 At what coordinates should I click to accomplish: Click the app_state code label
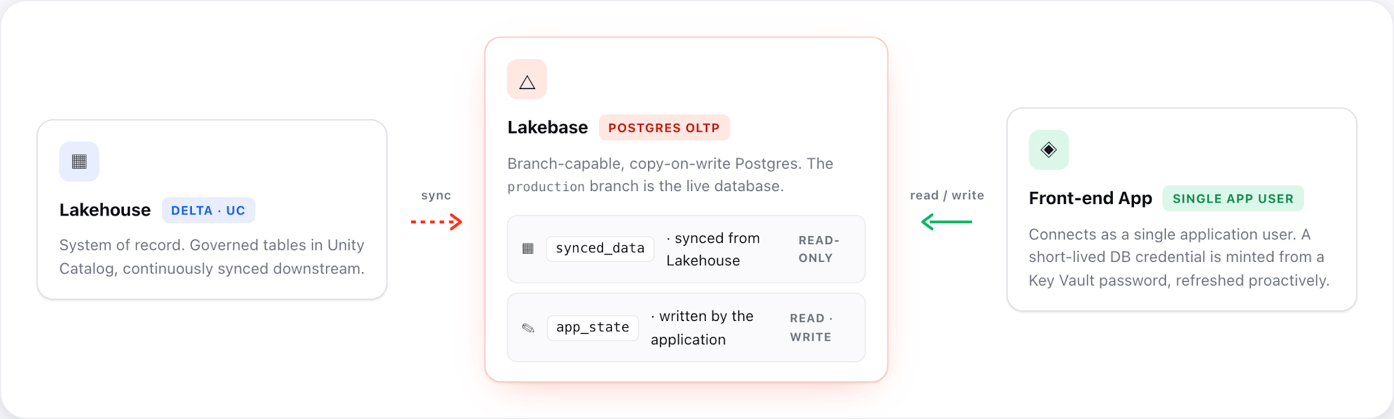(x=593, y=327)
